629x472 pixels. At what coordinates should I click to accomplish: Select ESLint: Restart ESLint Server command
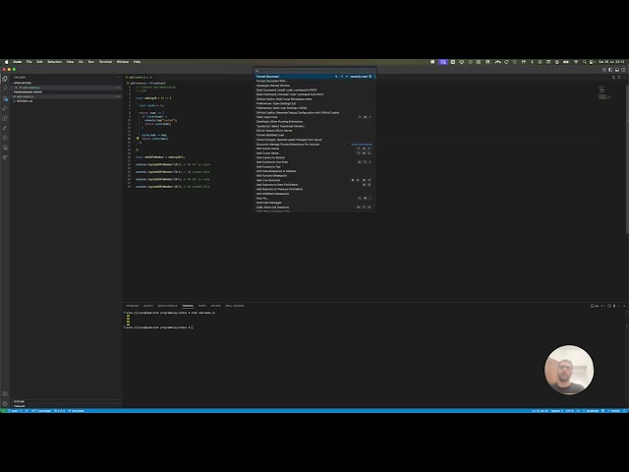coord(314,131)
